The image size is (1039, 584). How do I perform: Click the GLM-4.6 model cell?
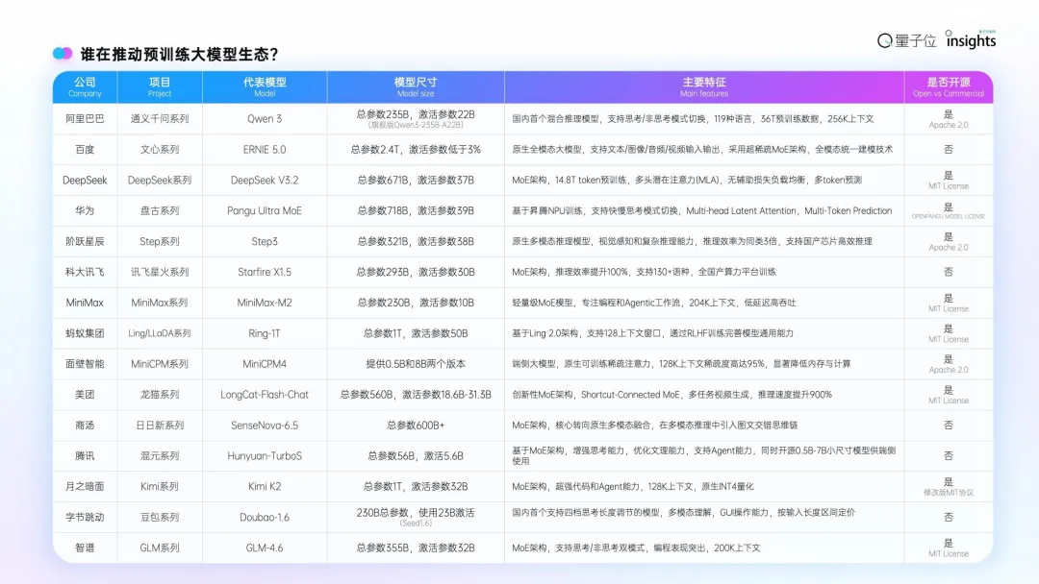click(x=265, y=547)
